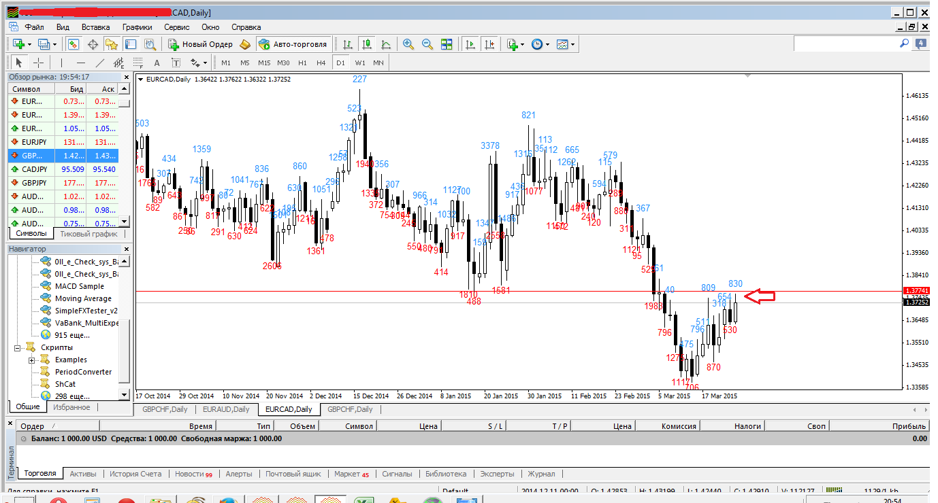Open the Сервис menu
This screenshot has height=503, width=938.
point(177,27)
